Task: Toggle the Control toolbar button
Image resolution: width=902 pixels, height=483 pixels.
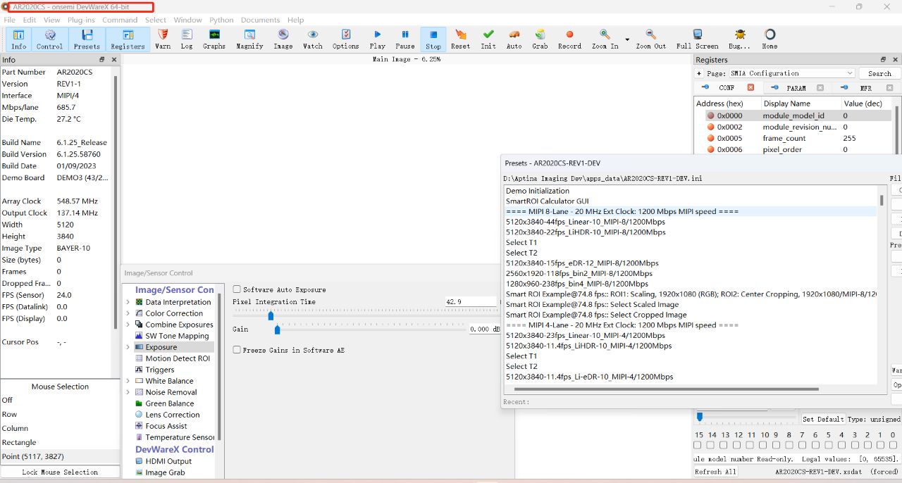Action: pos(49,39)
